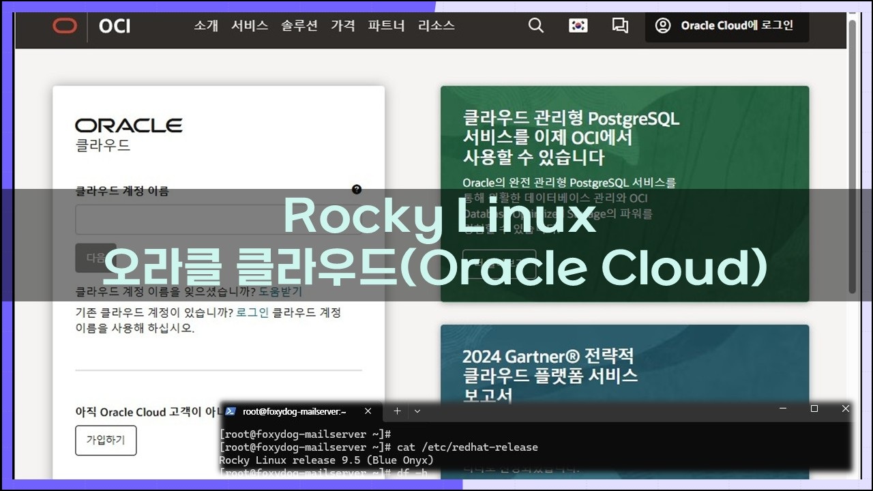This screenshot has width=873, height=491.
Task: Click the Oracle red logo icon
Action: [x=65, y=26]
